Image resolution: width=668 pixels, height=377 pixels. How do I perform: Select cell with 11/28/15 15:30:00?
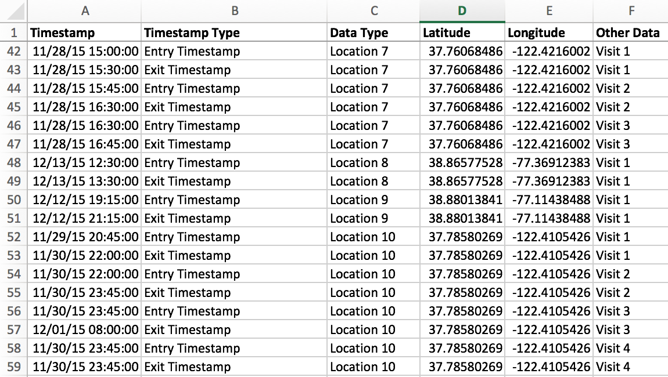pyautogui.click(x=84, y=70)
